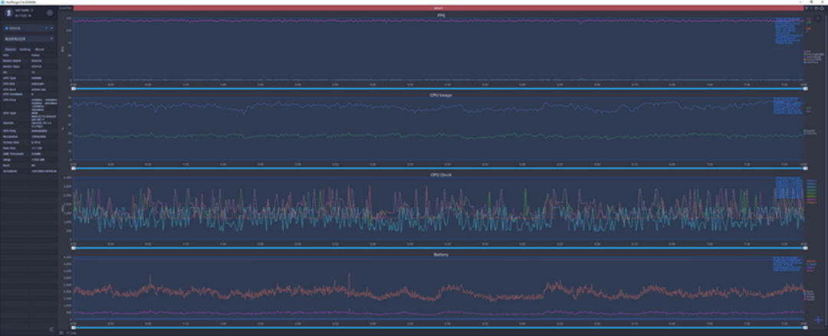Open the round settings icon beside the username

click(x=50, y=13)
